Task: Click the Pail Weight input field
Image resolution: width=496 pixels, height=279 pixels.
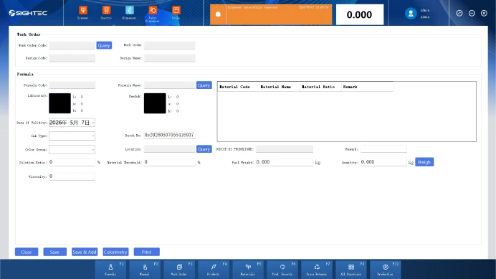Action: pos(285,162)
